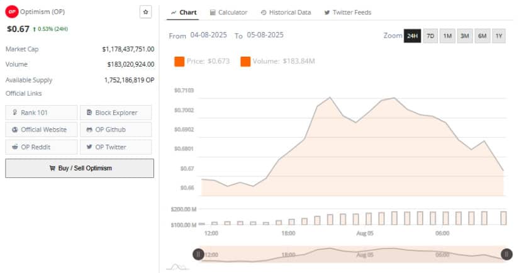Select the 7D zoom range
Screen dimensions: 519x273
430,36
